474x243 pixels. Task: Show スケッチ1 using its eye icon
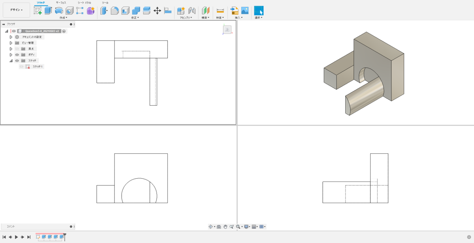click(x=21, y=67)
